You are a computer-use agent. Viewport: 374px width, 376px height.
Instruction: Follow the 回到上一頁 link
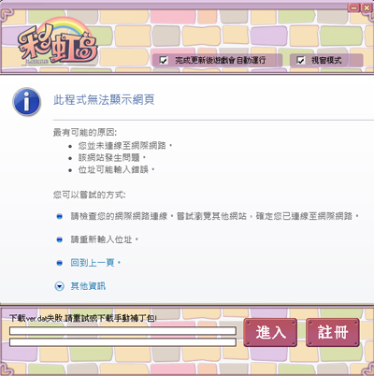pos(93,263)
